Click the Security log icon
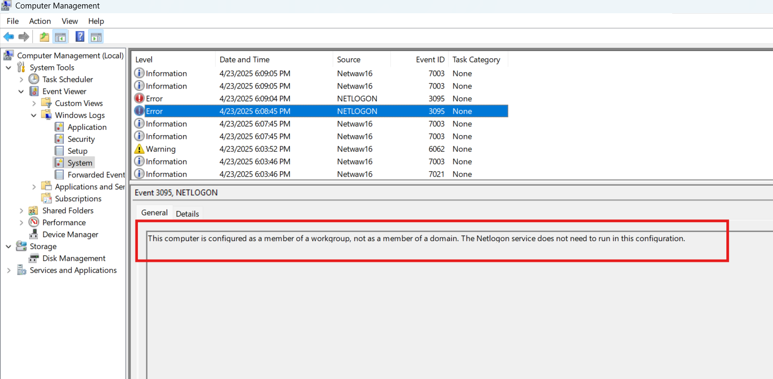 (59, 139)
